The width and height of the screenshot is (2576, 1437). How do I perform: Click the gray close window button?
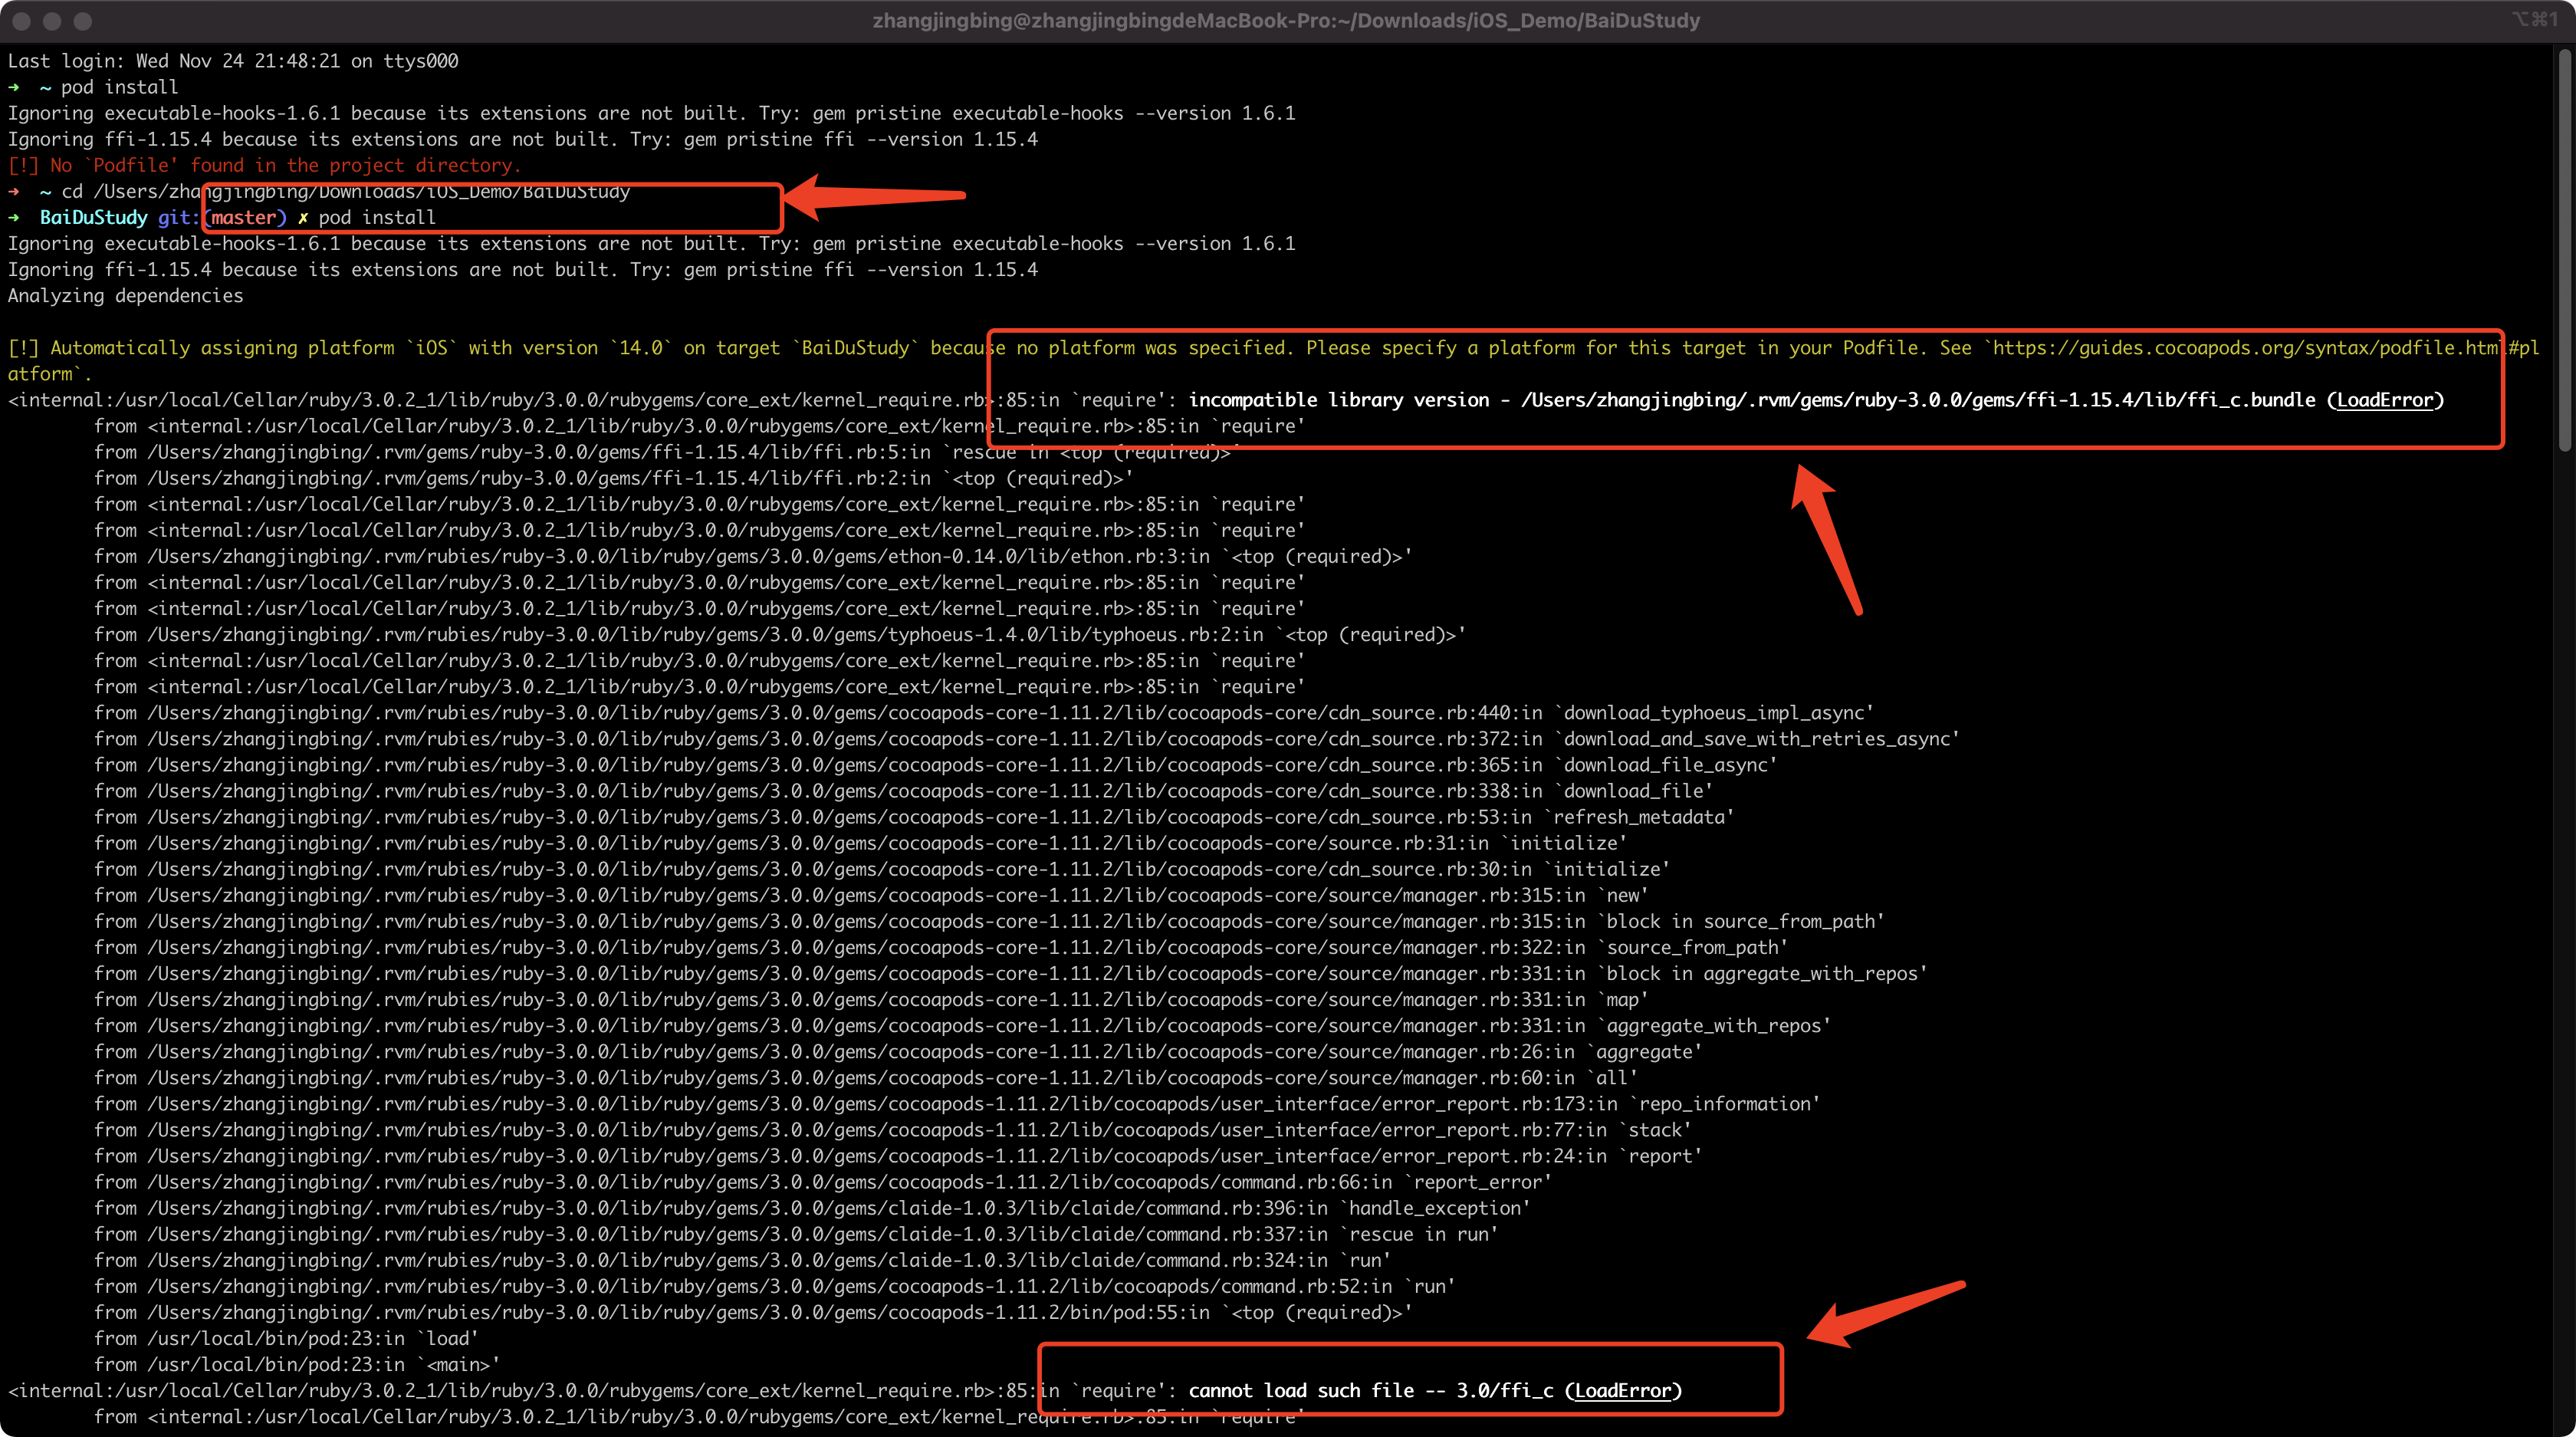point(21,21)
